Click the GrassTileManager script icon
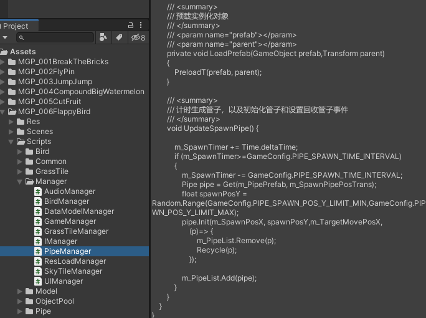The width and height of the screenshot is (426, 318). click(38, 231)
